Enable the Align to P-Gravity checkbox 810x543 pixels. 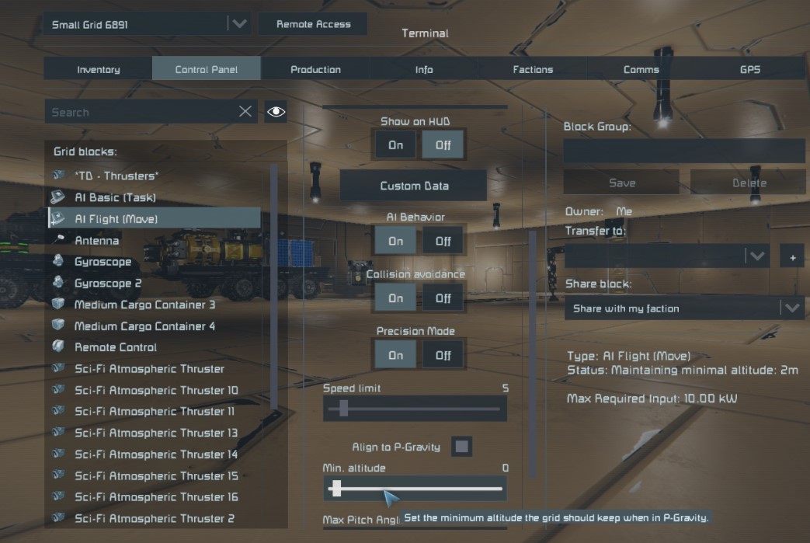(x=462, y=447)
